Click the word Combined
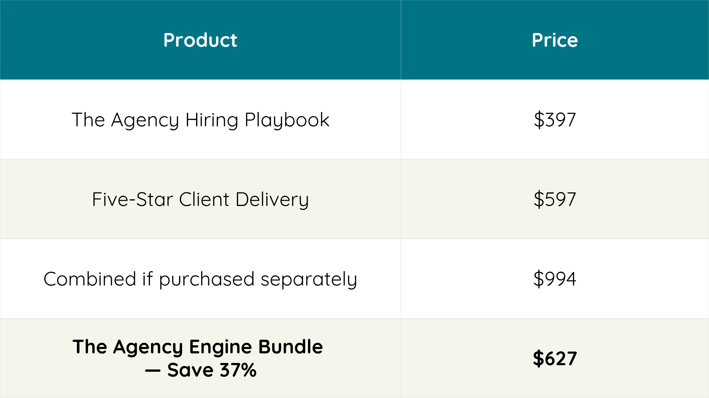 tap(90, 279)
